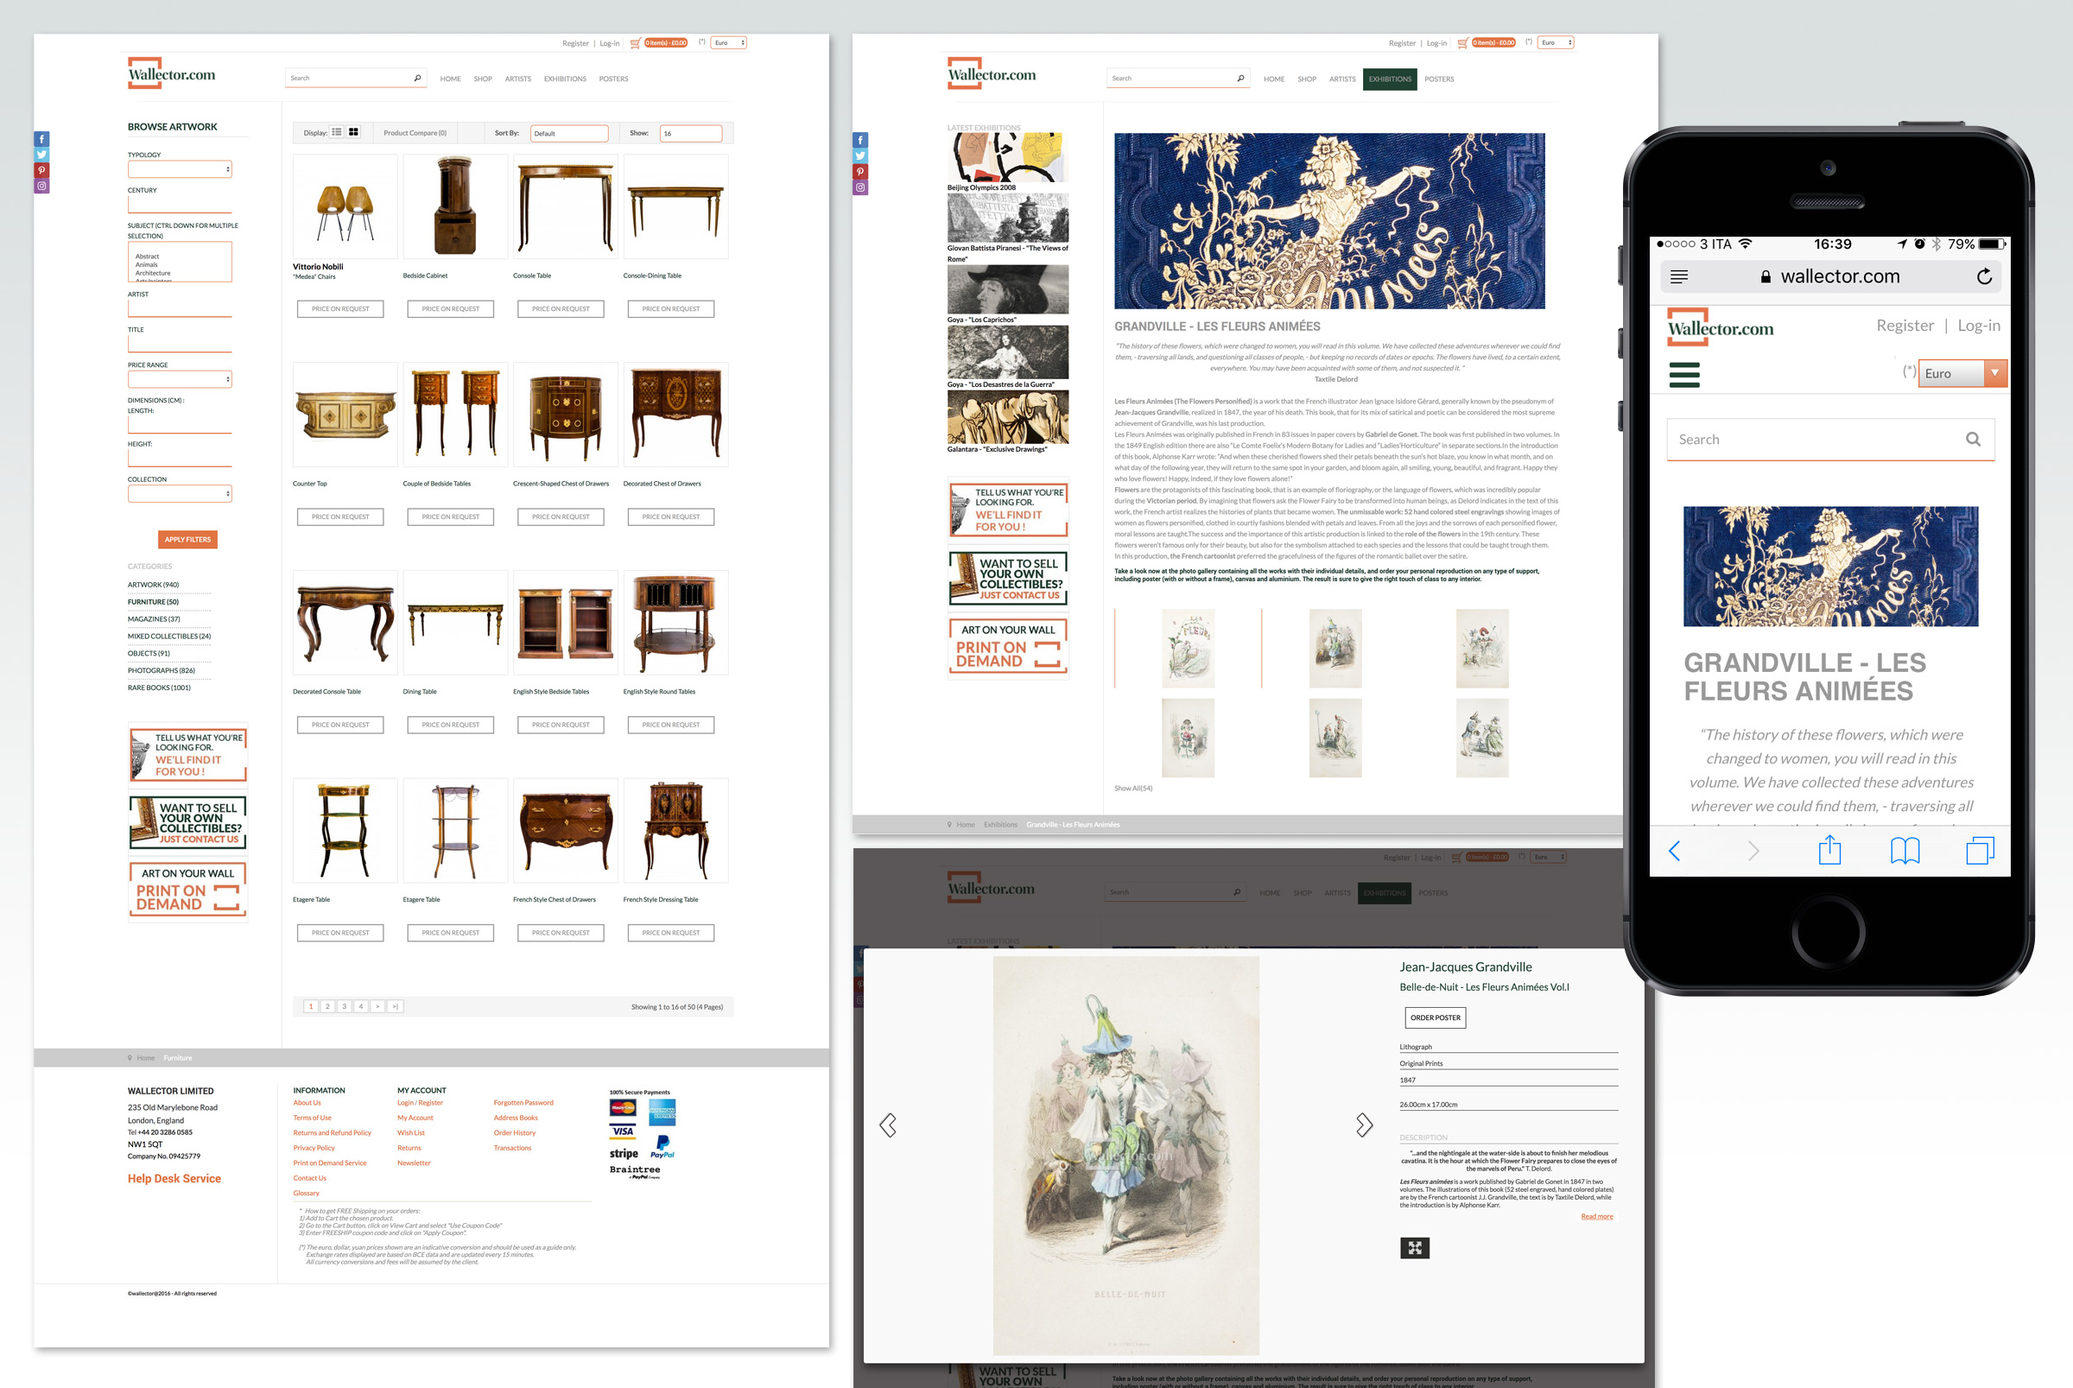The width and height of the screenshot is (2073, 1388).
Task: Click PayPal payment logo in footer
Action: point(662,1147)
